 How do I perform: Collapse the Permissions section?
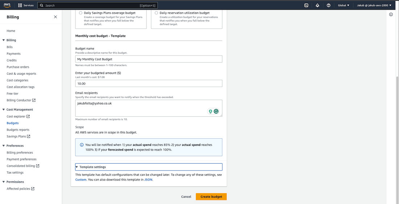3,182
